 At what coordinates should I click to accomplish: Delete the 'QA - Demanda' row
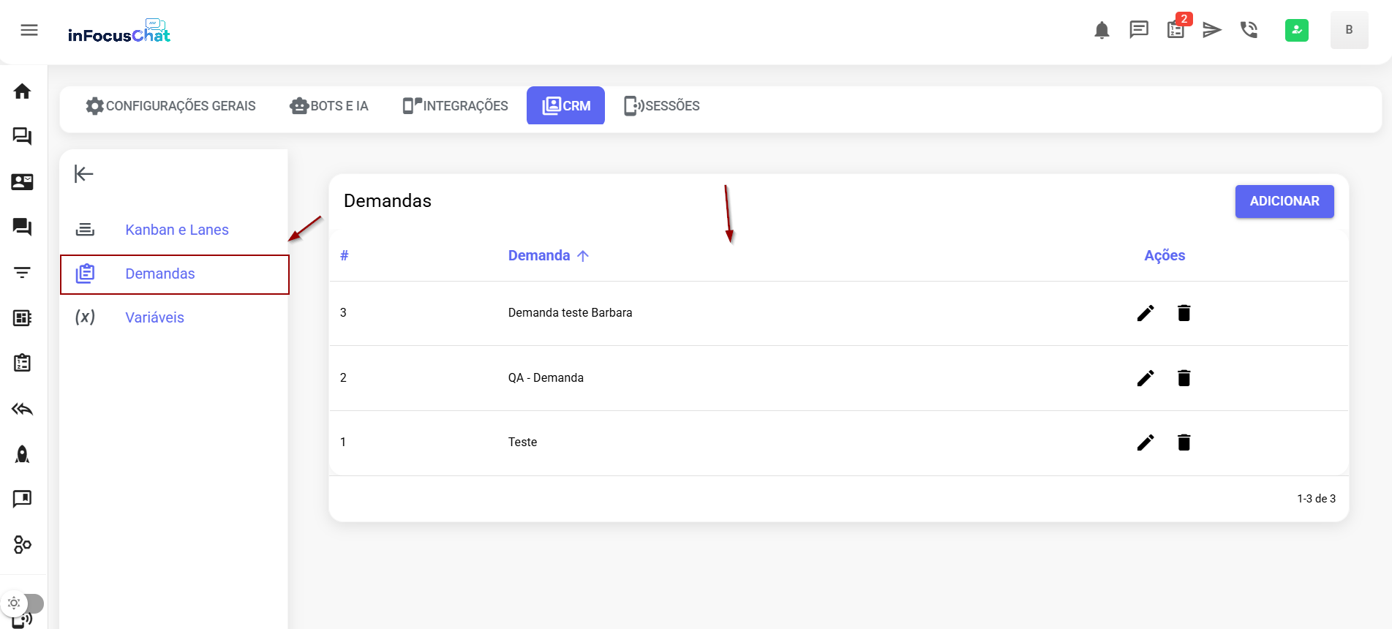[x=1184, y=378]
